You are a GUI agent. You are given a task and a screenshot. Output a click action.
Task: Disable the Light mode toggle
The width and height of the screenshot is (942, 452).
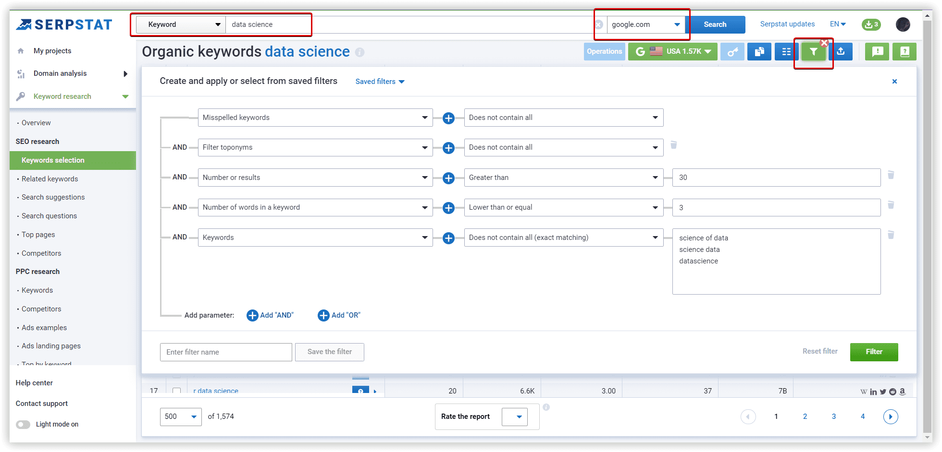(x=23, y=424)
